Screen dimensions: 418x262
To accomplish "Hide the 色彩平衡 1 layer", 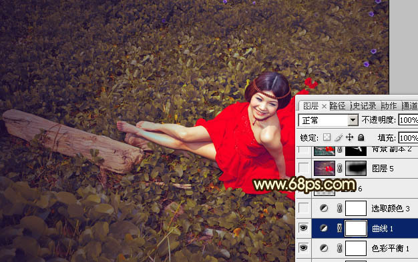I will click(x=304, y=248).
